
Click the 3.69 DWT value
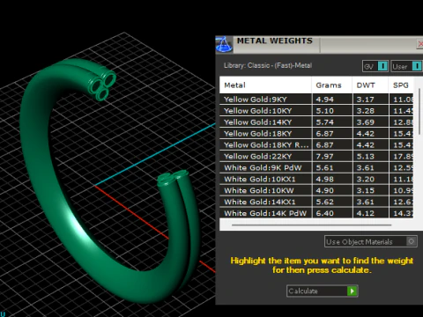tap(366, 122)
